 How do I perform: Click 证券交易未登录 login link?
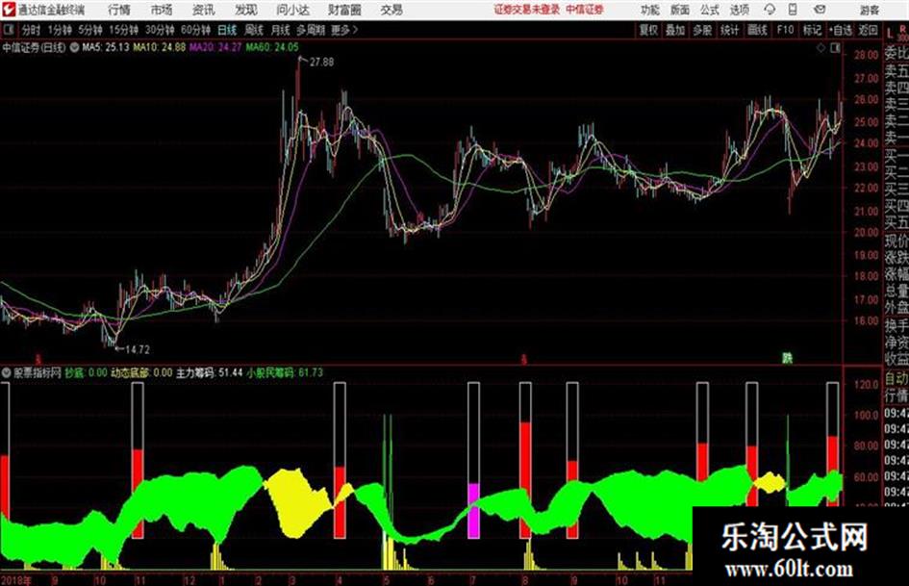(527, 10)
